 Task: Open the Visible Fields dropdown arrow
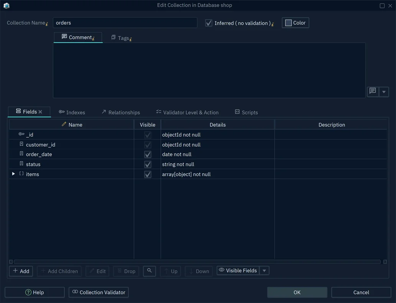click(264, 271)
